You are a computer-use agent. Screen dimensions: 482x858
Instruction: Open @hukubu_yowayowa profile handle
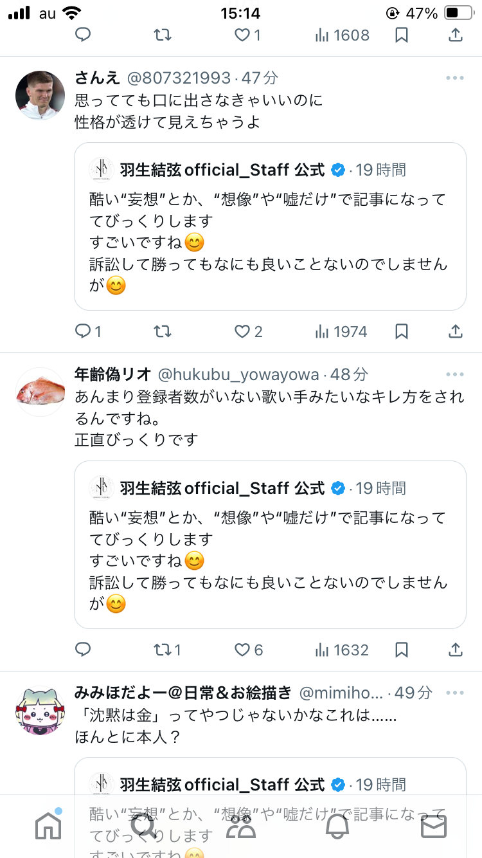(x=238, y=374)
